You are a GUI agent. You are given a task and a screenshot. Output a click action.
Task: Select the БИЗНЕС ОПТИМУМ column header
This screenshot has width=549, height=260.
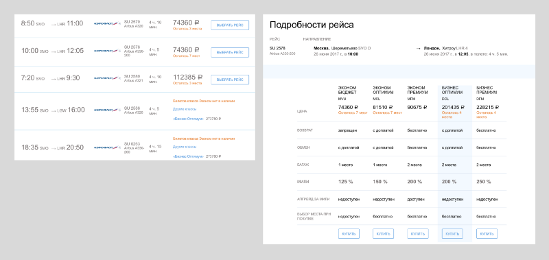point(452,91)
